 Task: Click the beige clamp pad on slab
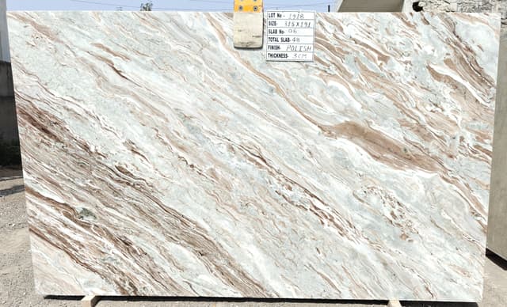pyautogui.click(x=248, y=30)
